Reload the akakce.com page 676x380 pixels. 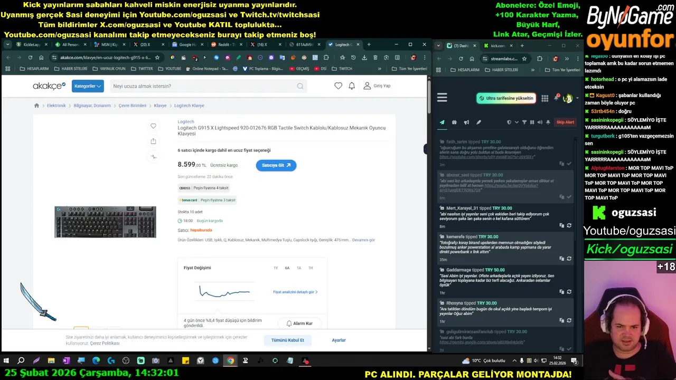pos(30,58)
